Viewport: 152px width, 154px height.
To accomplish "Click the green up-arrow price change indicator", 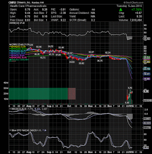I will tap(121, 9).
